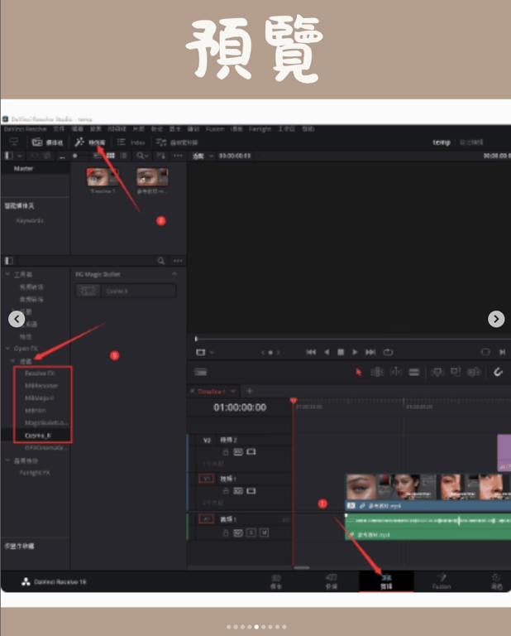Toggle timeline Snapping magnet
The width and height of the screenshot is (511, 636).
coord(498,372)
